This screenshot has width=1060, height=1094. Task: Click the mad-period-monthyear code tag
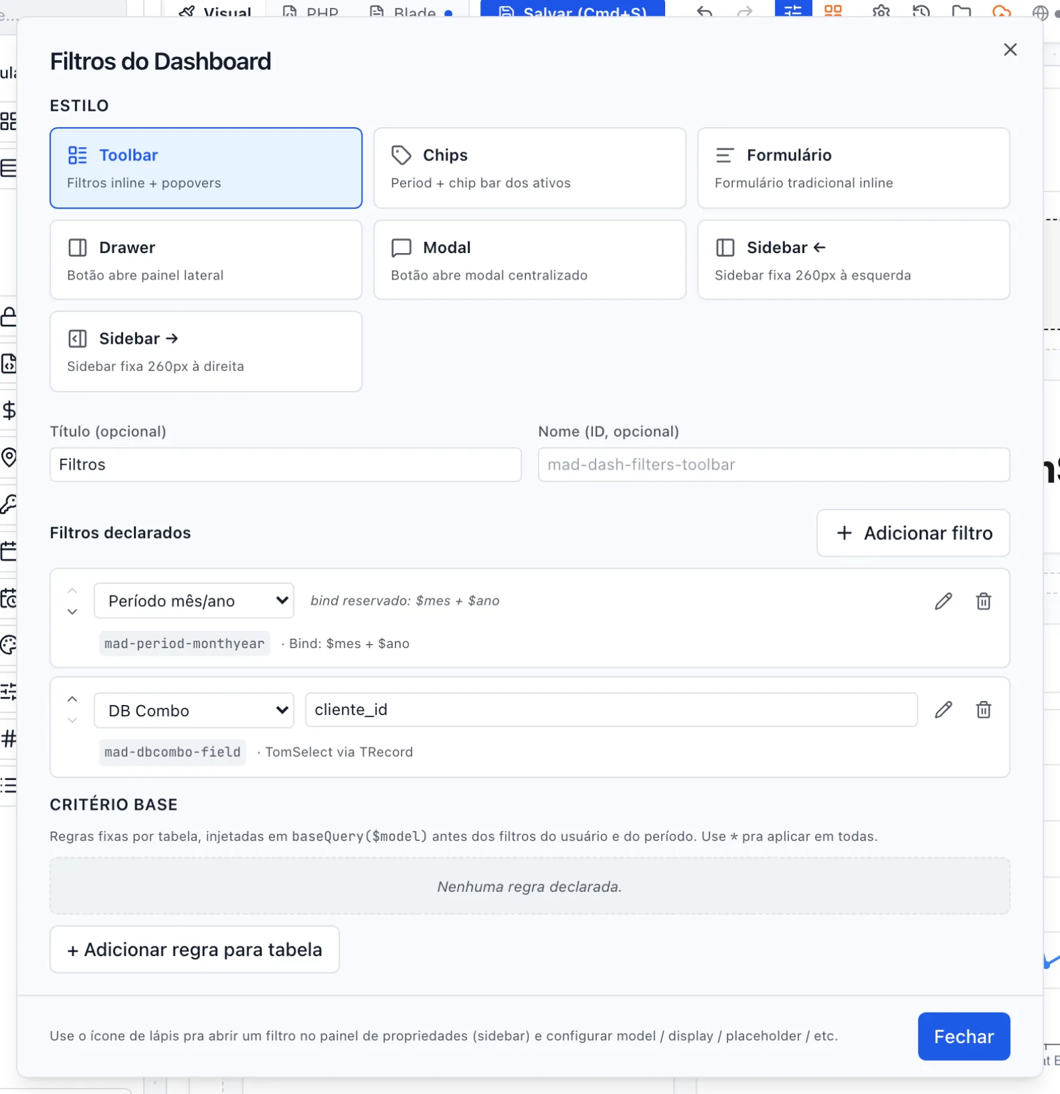click(184, 643)
